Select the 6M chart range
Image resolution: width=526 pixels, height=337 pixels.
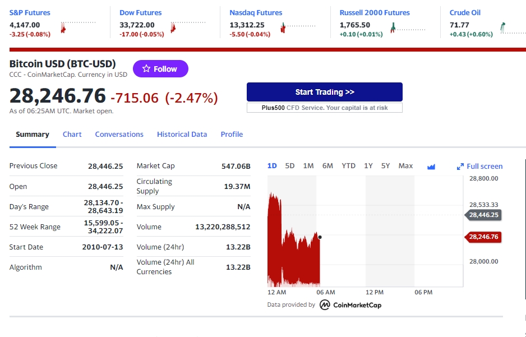pos(327,166)
